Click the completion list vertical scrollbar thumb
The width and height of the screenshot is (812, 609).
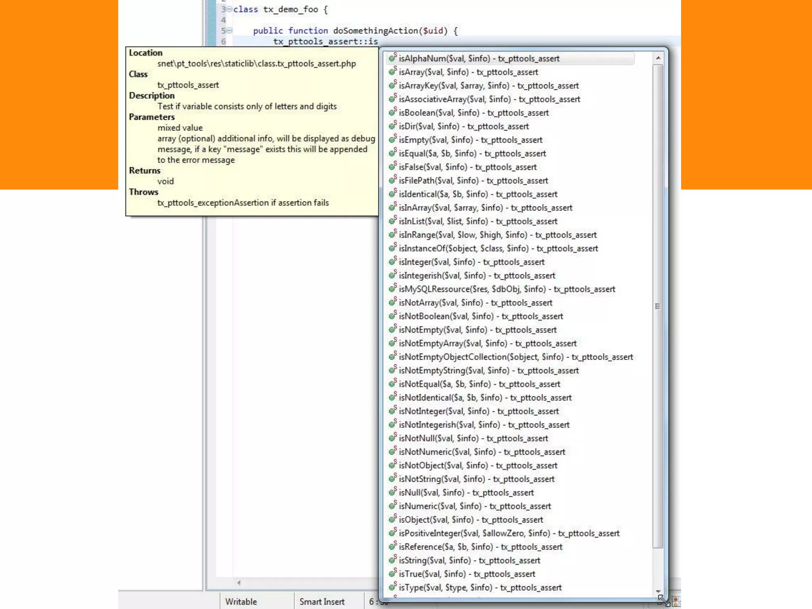click(x=658, y=306)
